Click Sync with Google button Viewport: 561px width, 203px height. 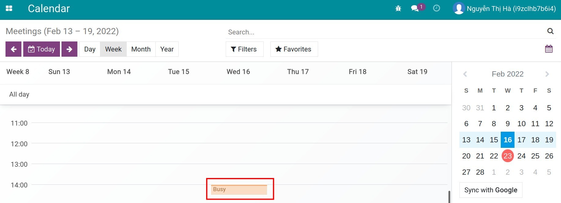pyautogui.click(x=490, y=190)
